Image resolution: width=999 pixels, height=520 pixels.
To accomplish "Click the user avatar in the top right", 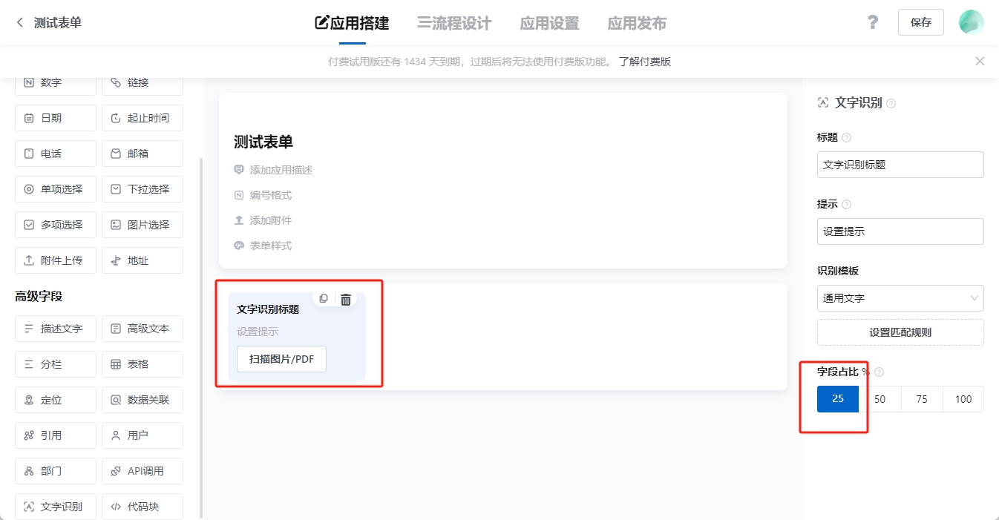I will (x=971, y=22).
